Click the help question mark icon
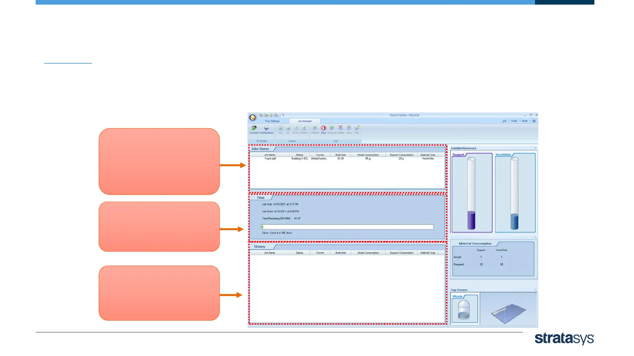The height and width of the screenshot is (356, 634). [534, 121]
